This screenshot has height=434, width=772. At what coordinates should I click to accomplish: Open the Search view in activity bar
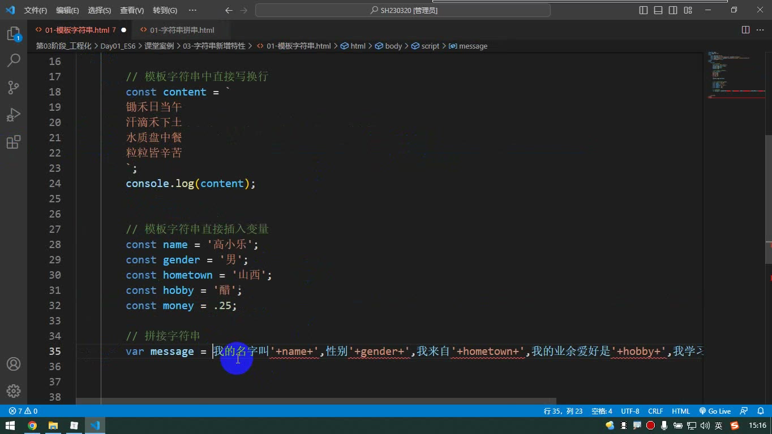(x=14, y=60)
